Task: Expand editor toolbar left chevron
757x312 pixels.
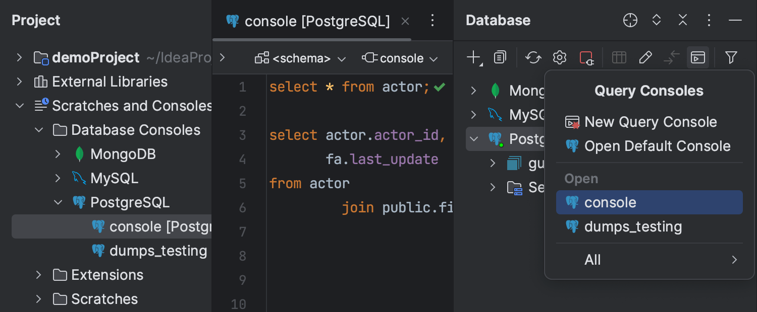Action: click(x=223, y=58)
